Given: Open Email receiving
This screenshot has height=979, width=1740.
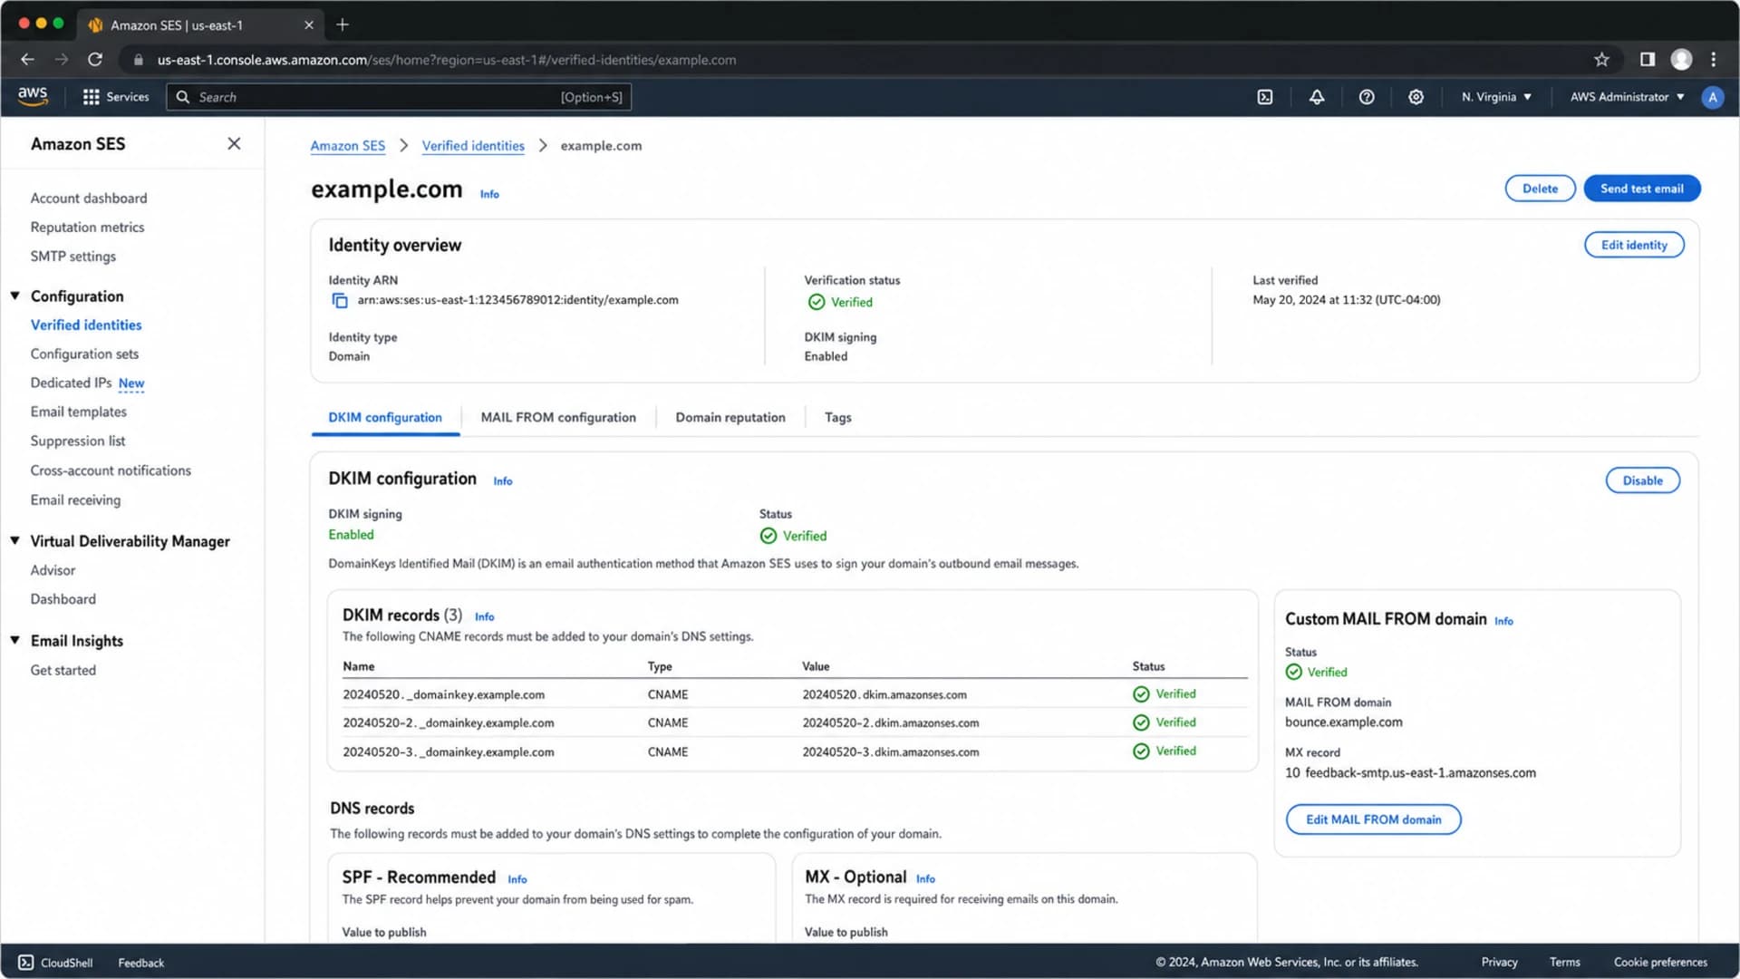Looking at the screenshot, I should pos(75,500).
